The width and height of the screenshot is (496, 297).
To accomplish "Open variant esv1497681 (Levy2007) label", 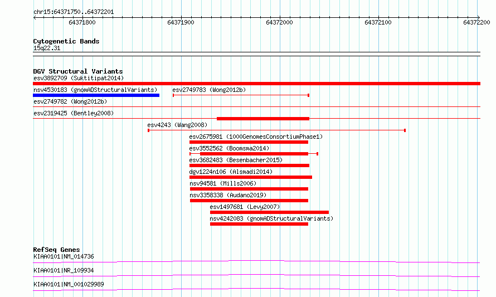I will [x=245, y=207].
